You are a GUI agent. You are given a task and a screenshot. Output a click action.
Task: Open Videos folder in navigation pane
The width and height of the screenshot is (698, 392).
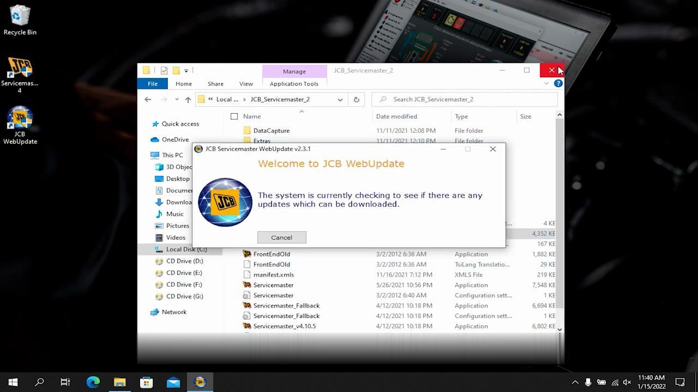coord(176,238)
